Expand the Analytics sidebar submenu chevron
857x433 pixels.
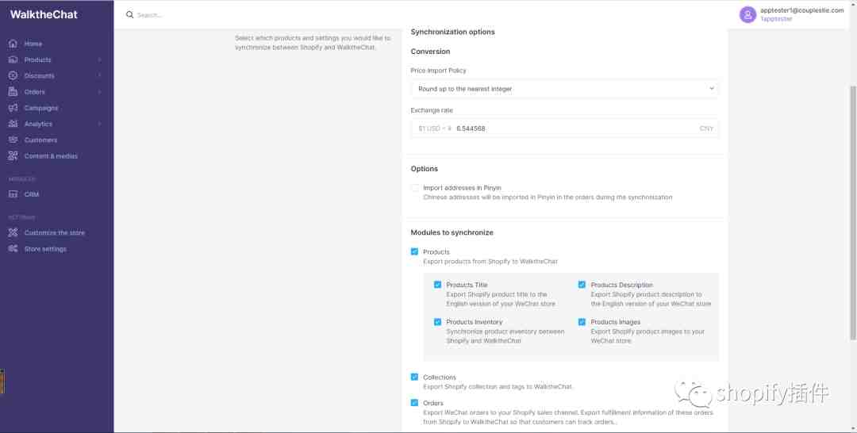(x=99, y=125)
